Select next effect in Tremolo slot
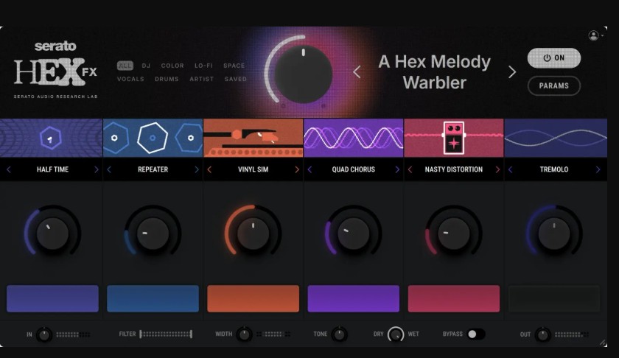Screen dimensions: 619x358 point(598,169)
